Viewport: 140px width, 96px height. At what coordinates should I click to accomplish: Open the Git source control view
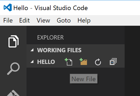tap(14, 93)
